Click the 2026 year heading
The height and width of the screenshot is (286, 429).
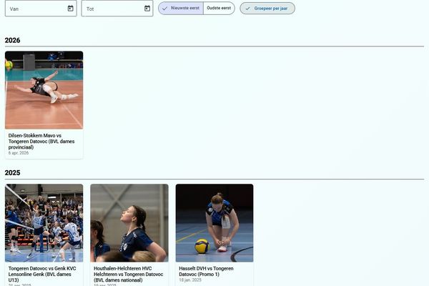tap(12, 40)
